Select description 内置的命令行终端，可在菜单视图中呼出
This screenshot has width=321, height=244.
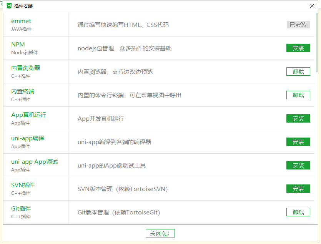130,95
